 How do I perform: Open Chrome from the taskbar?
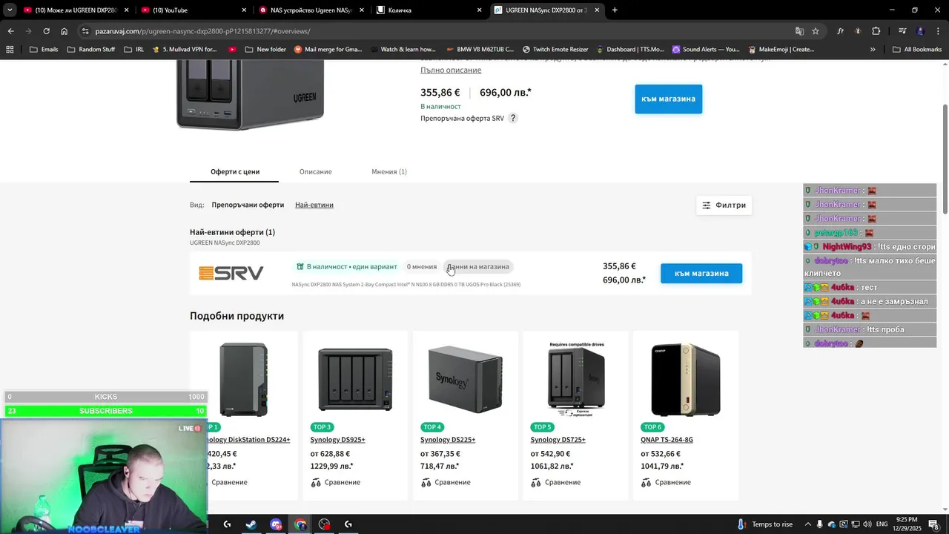click(x=300, y=524)
